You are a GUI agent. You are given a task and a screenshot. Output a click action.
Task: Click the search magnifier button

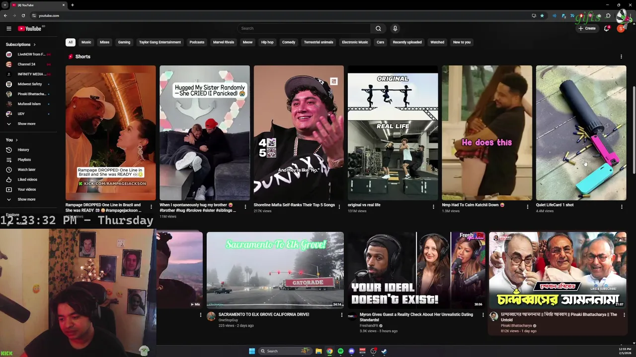click(x=378, y=28)
